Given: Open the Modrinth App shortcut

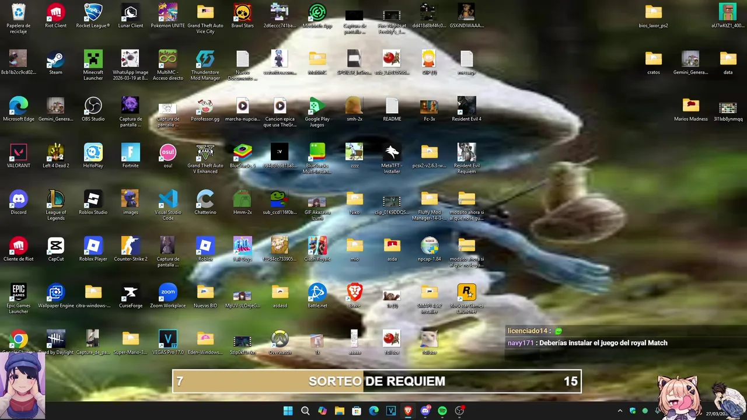Looking at the screenshot, I should [317, 16].
